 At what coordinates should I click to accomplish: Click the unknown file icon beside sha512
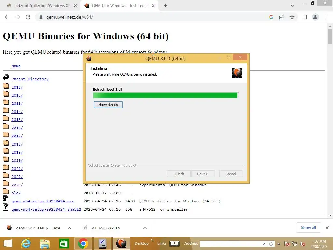tap(6, 207)
